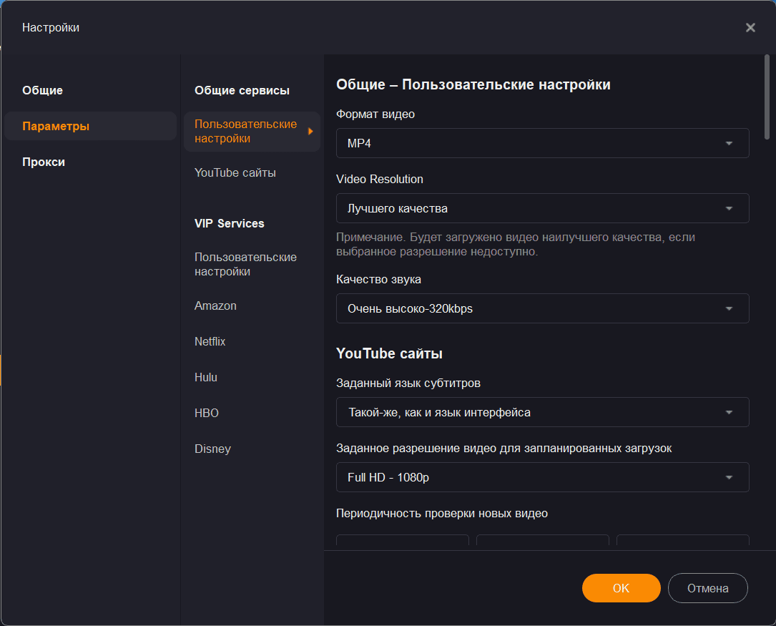Click the Отмена button
The height and width of the screenshot is (626, 776).
point(707,588)
